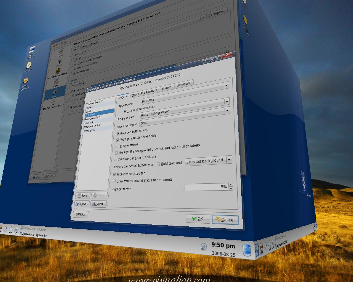Toggle Enable tooltips in Appearance window
The height and width of the screenshot is (282, 353).
[x=74, y=73]
